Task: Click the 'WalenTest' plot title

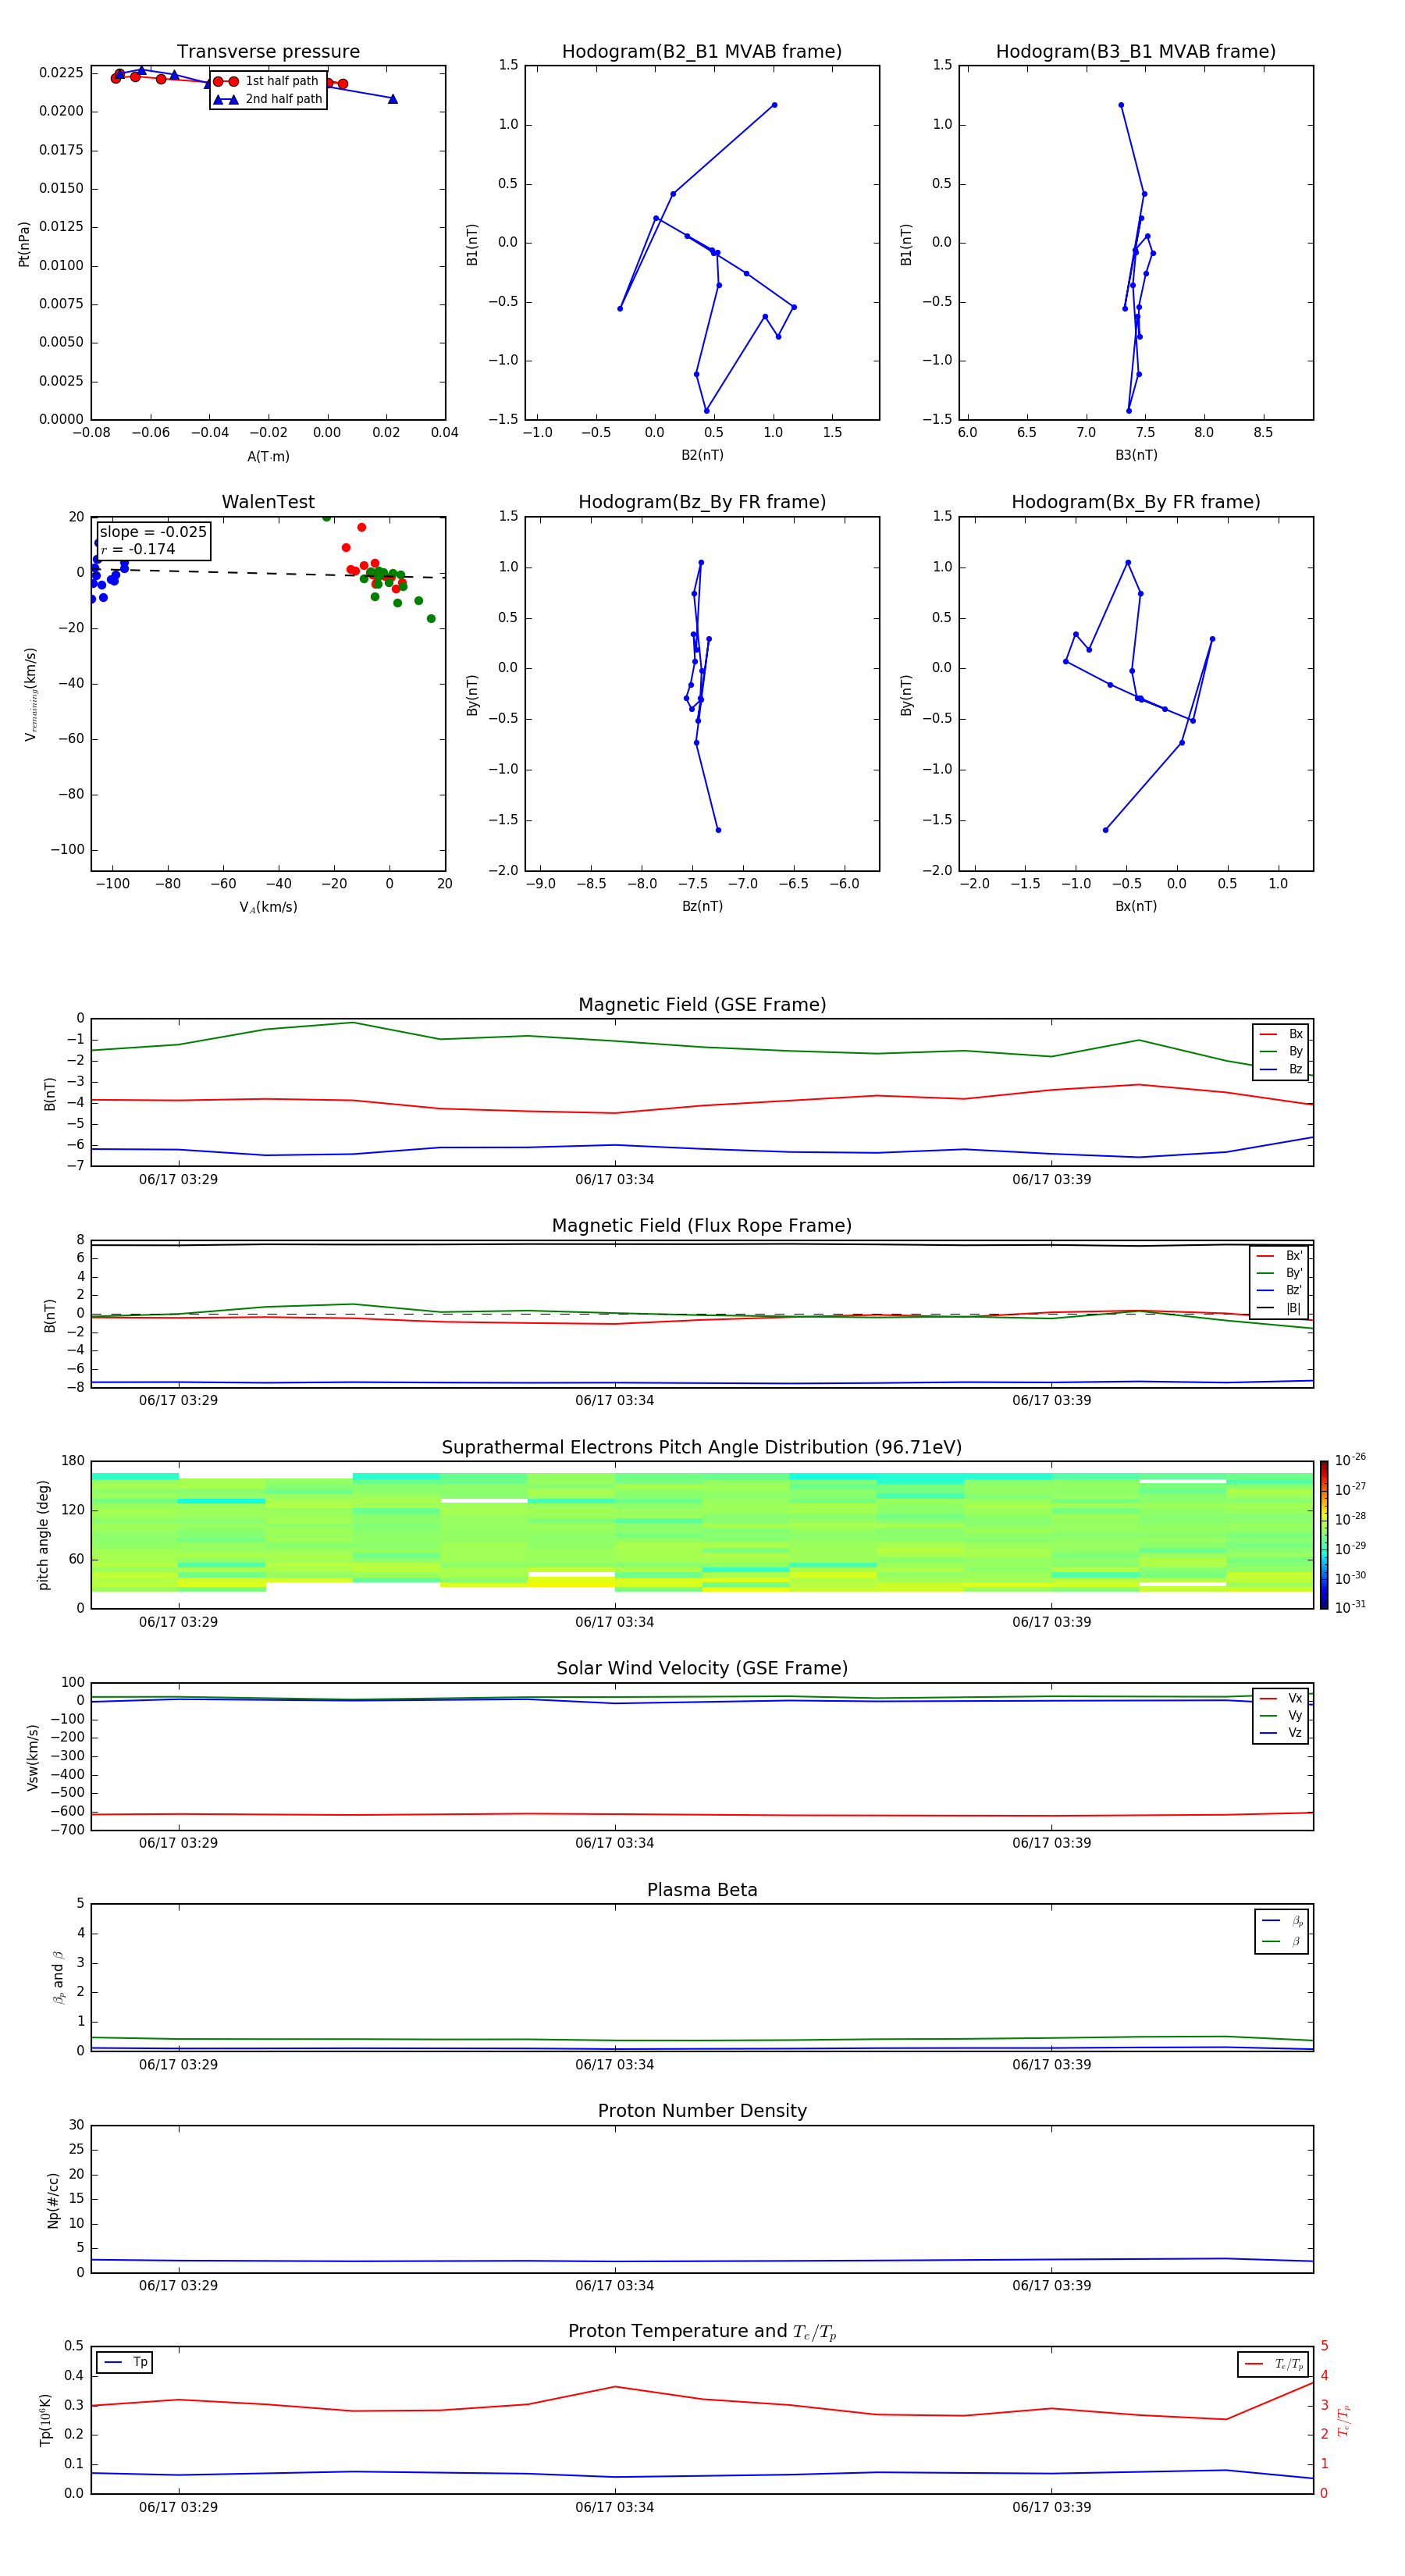Action: (268, 502)
